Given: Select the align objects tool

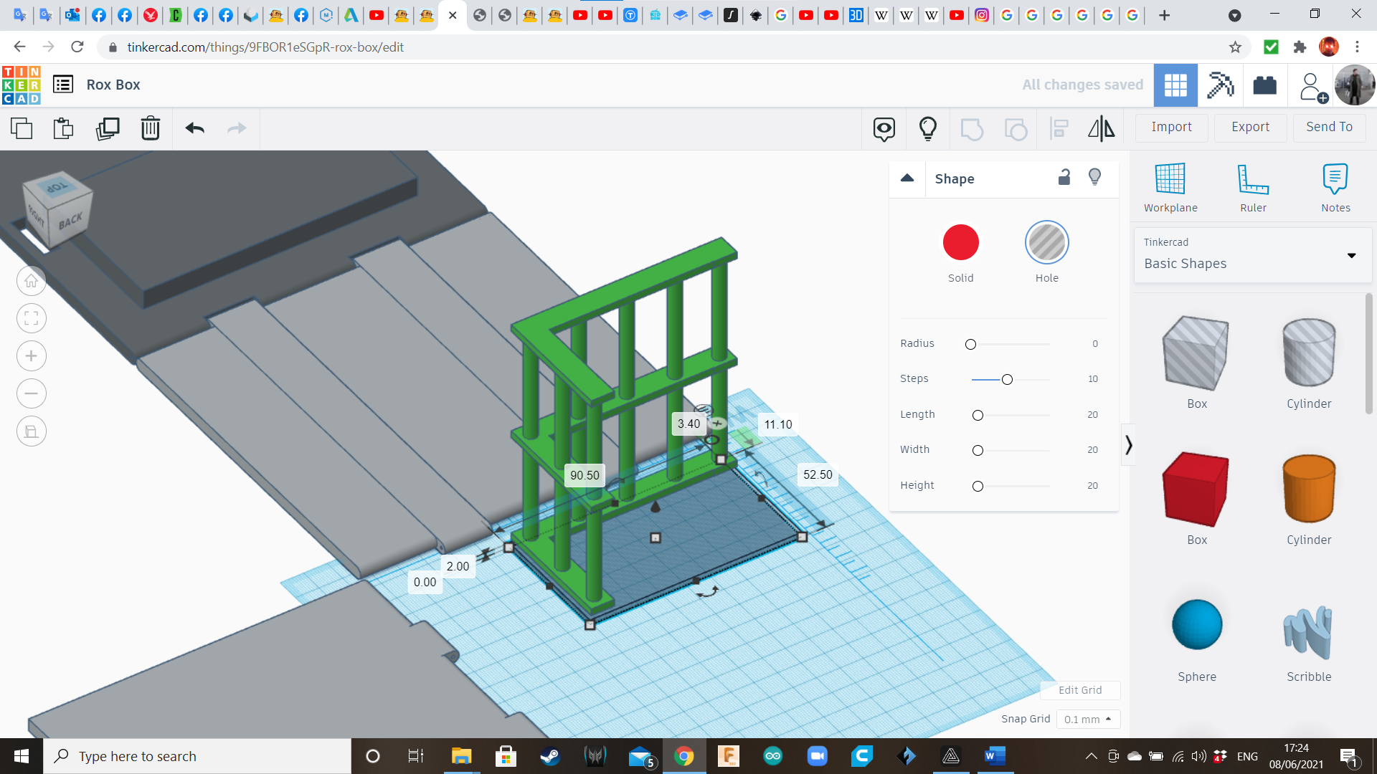Looking at the screenshot, I should click(x=1059, y=128).
